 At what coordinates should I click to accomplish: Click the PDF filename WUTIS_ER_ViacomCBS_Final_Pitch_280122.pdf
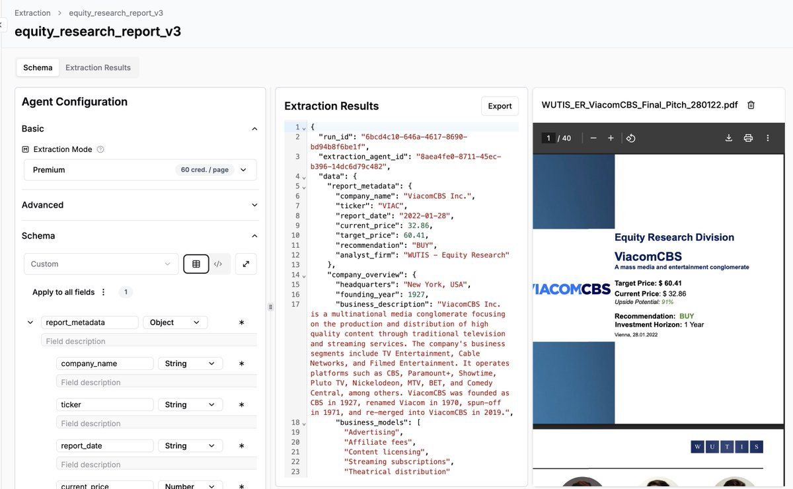[640, 105]
